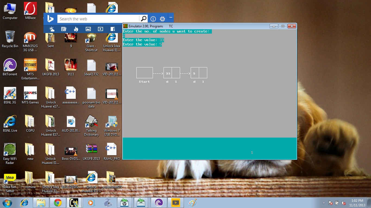This screenshot has height=208, width=371.
Task: Open the Windows Start menu
Action: (x=7, y=203)
